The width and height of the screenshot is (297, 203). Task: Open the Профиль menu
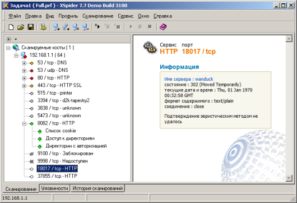[x=68, y=16]
